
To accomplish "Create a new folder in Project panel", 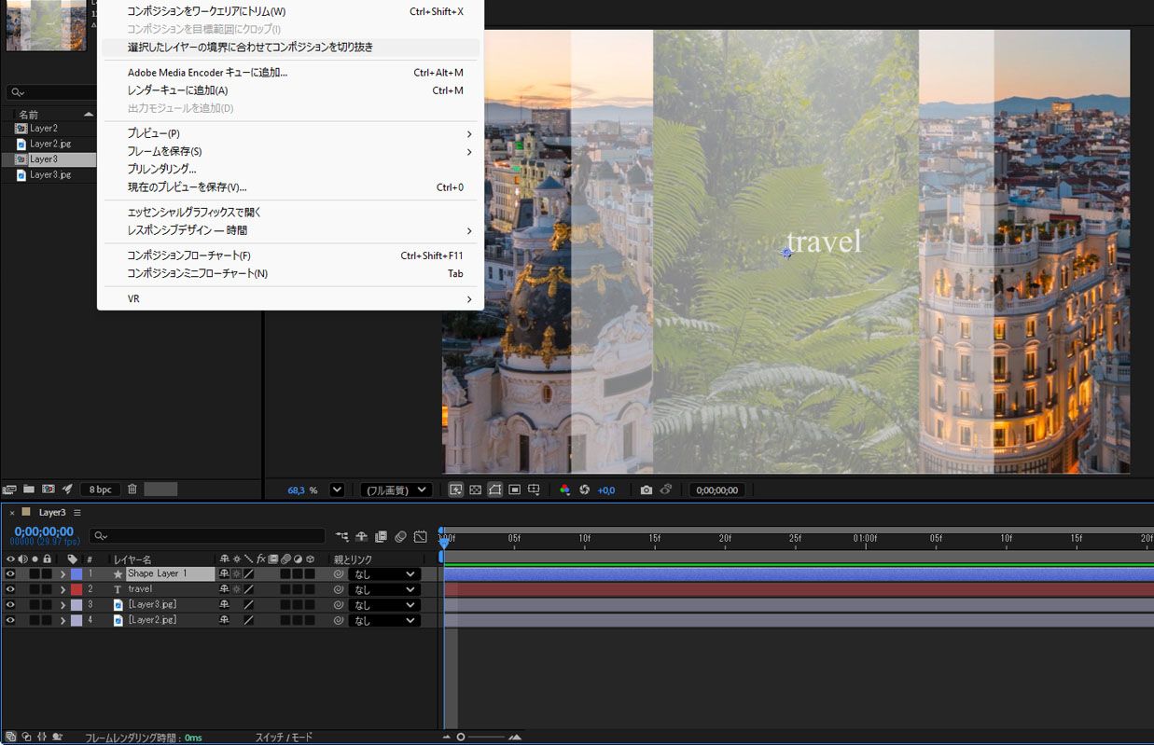I will (x=29, y=489).
